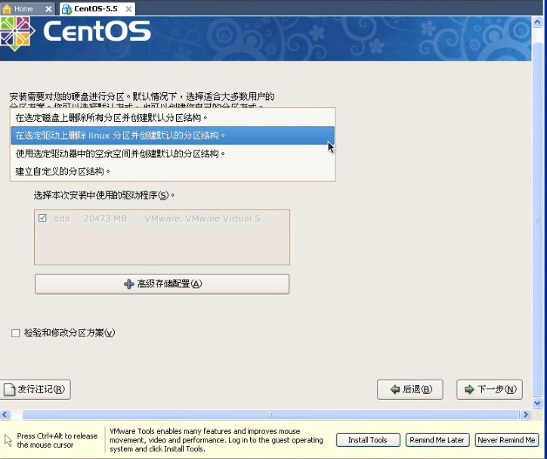Image resolution: width=547 pixels, height=459 pixels.
Task: Click the vertical scrollbar up arrow
Action: 537,22
